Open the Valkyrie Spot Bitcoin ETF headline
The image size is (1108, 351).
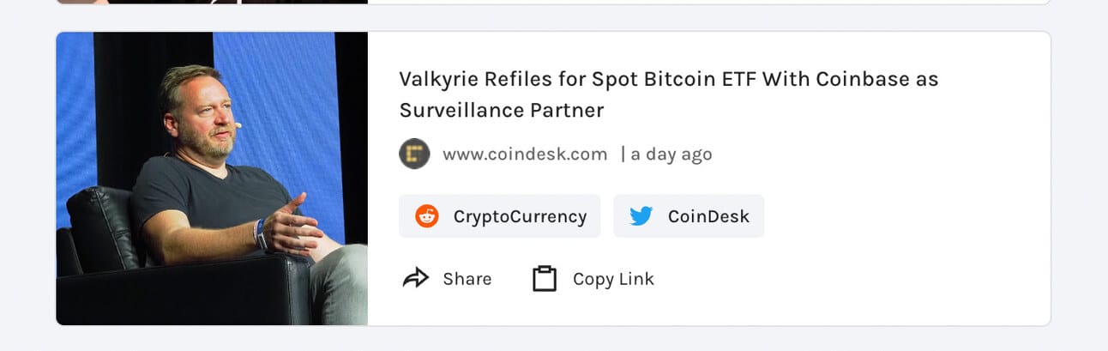[668, 94]
